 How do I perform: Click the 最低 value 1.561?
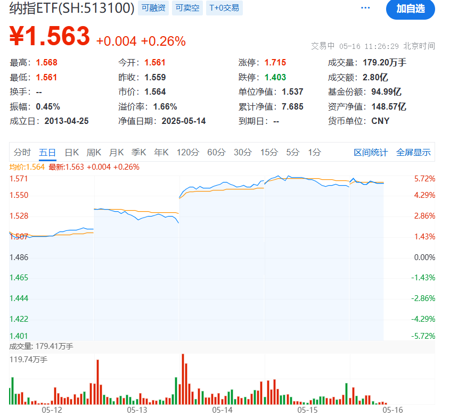(46, 77)
